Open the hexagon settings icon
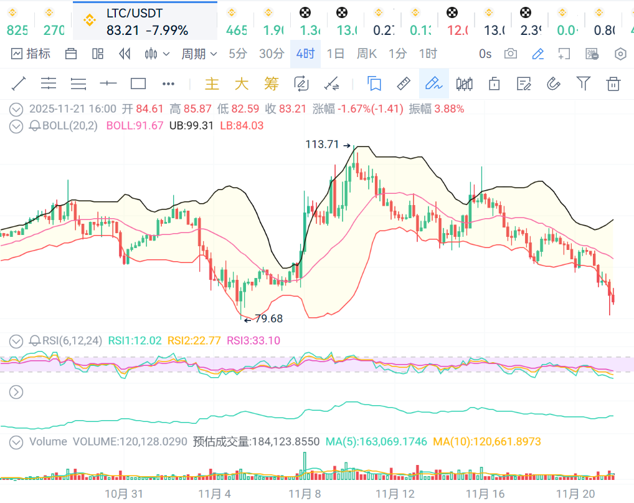 tap(620, 54)
